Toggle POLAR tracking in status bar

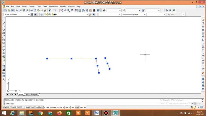coord(46,107)
